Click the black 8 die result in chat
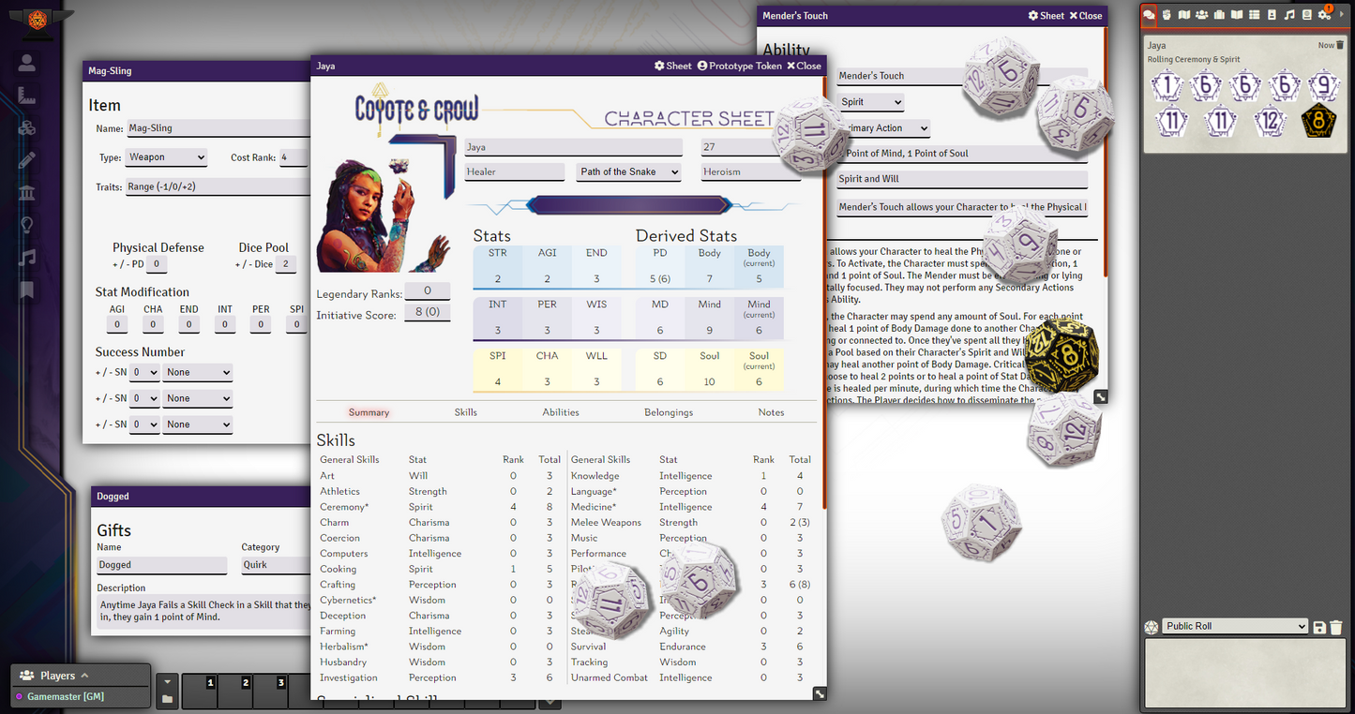The width and height of the screenshot is (1355, 714). 1318,120
